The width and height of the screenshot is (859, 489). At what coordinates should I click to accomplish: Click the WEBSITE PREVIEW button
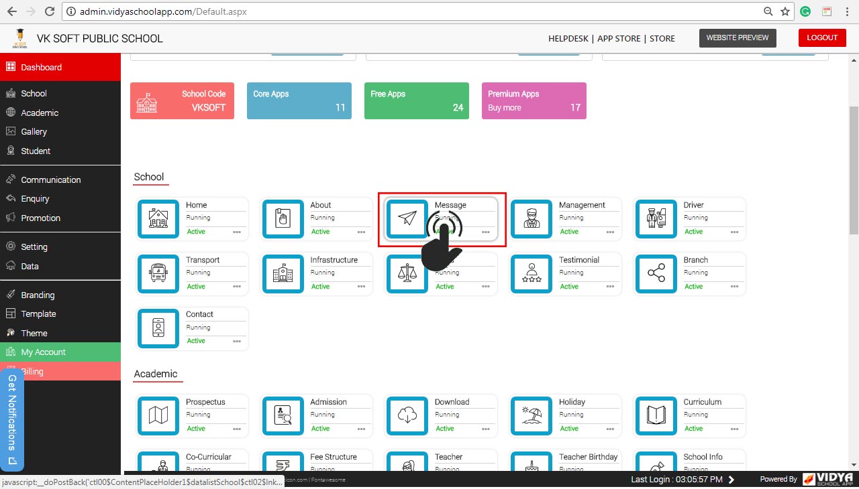[x=738, y=38]
